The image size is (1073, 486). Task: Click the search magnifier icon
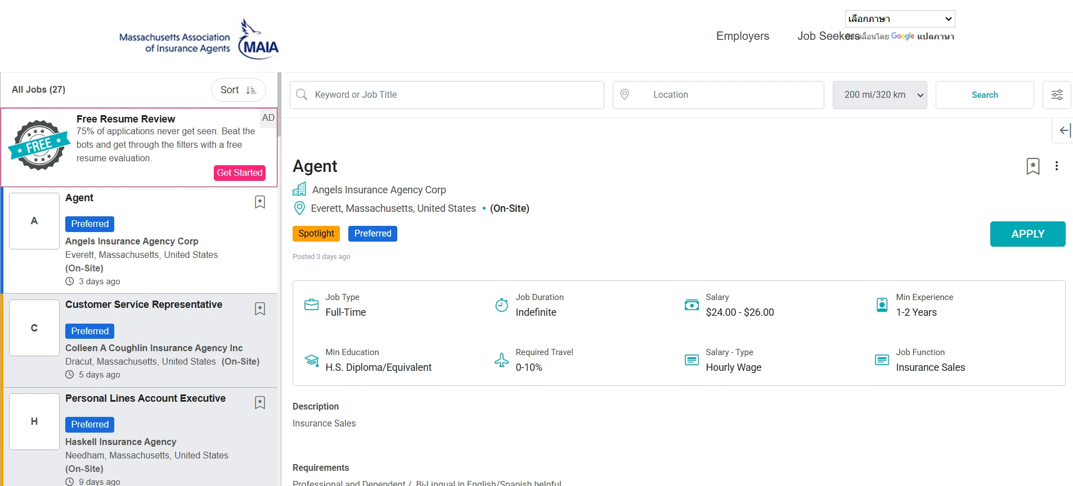click(x=302, y=94)
